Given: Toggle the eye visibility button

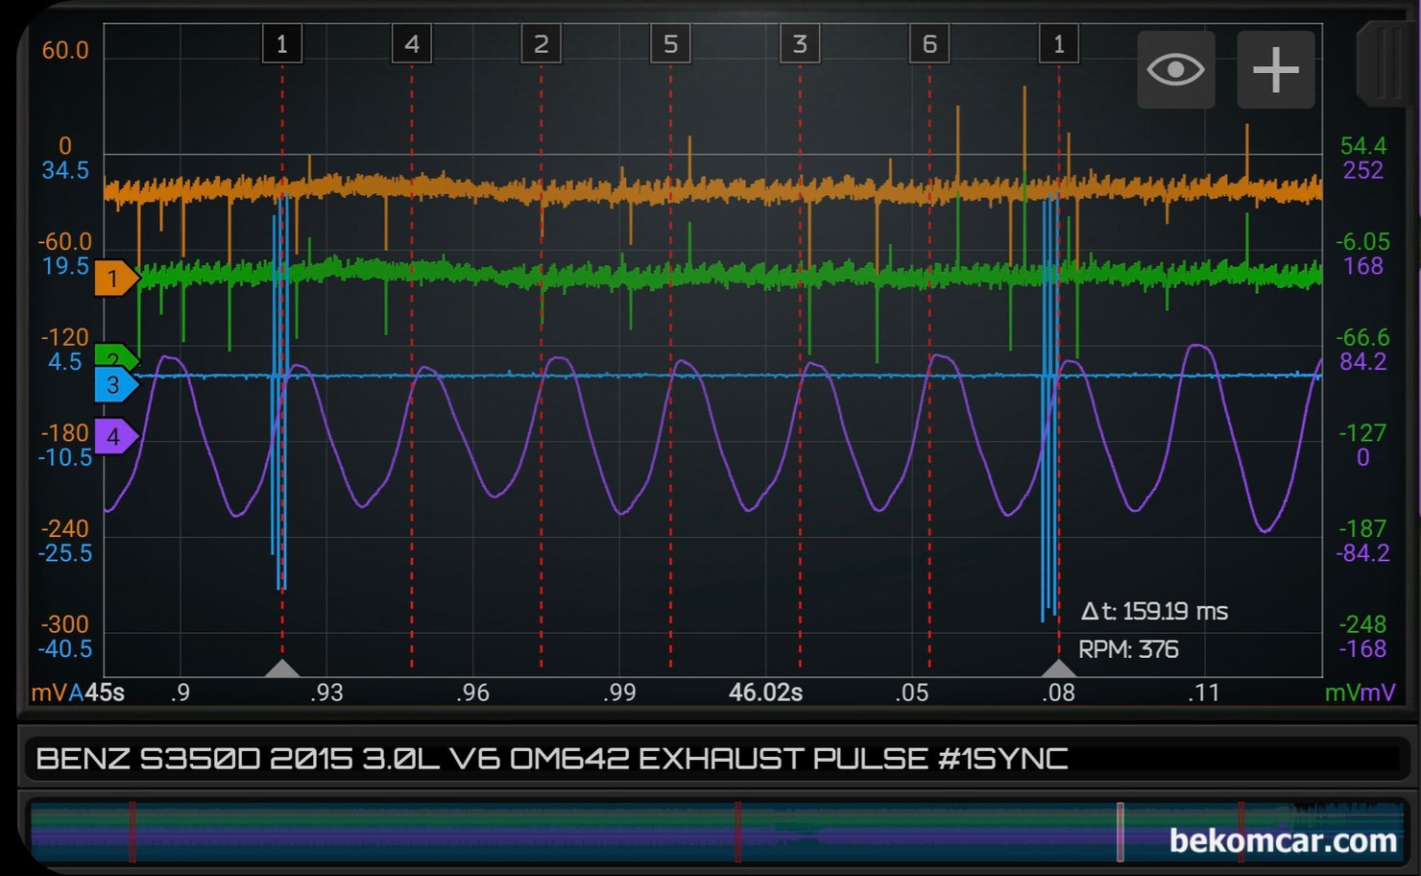Looking at the screenshot, I should [1175, 69].
